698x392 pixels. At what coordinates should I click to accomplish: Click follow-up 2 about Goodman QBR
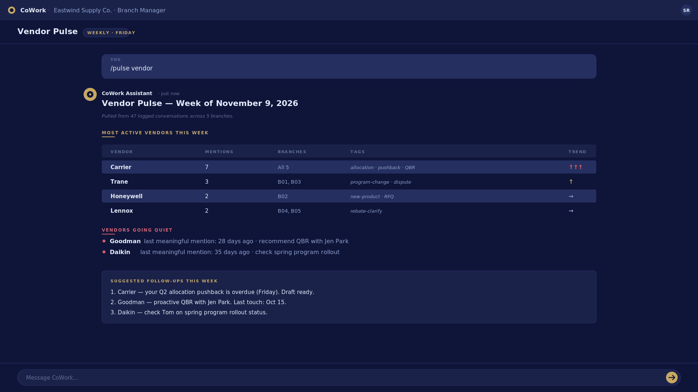click(198, 302)
